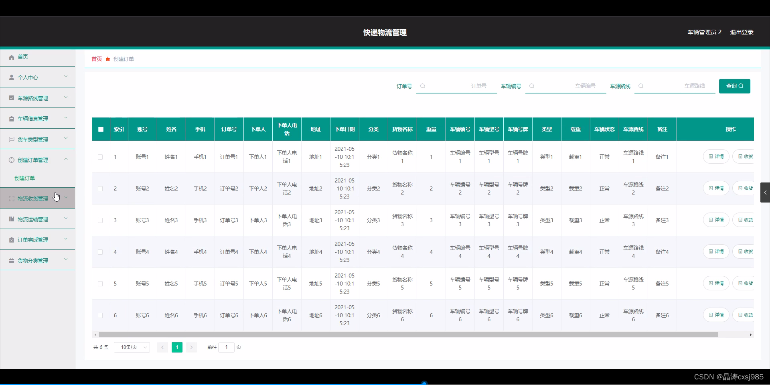Click the icon beside 物流收货管理

[12, 199]
